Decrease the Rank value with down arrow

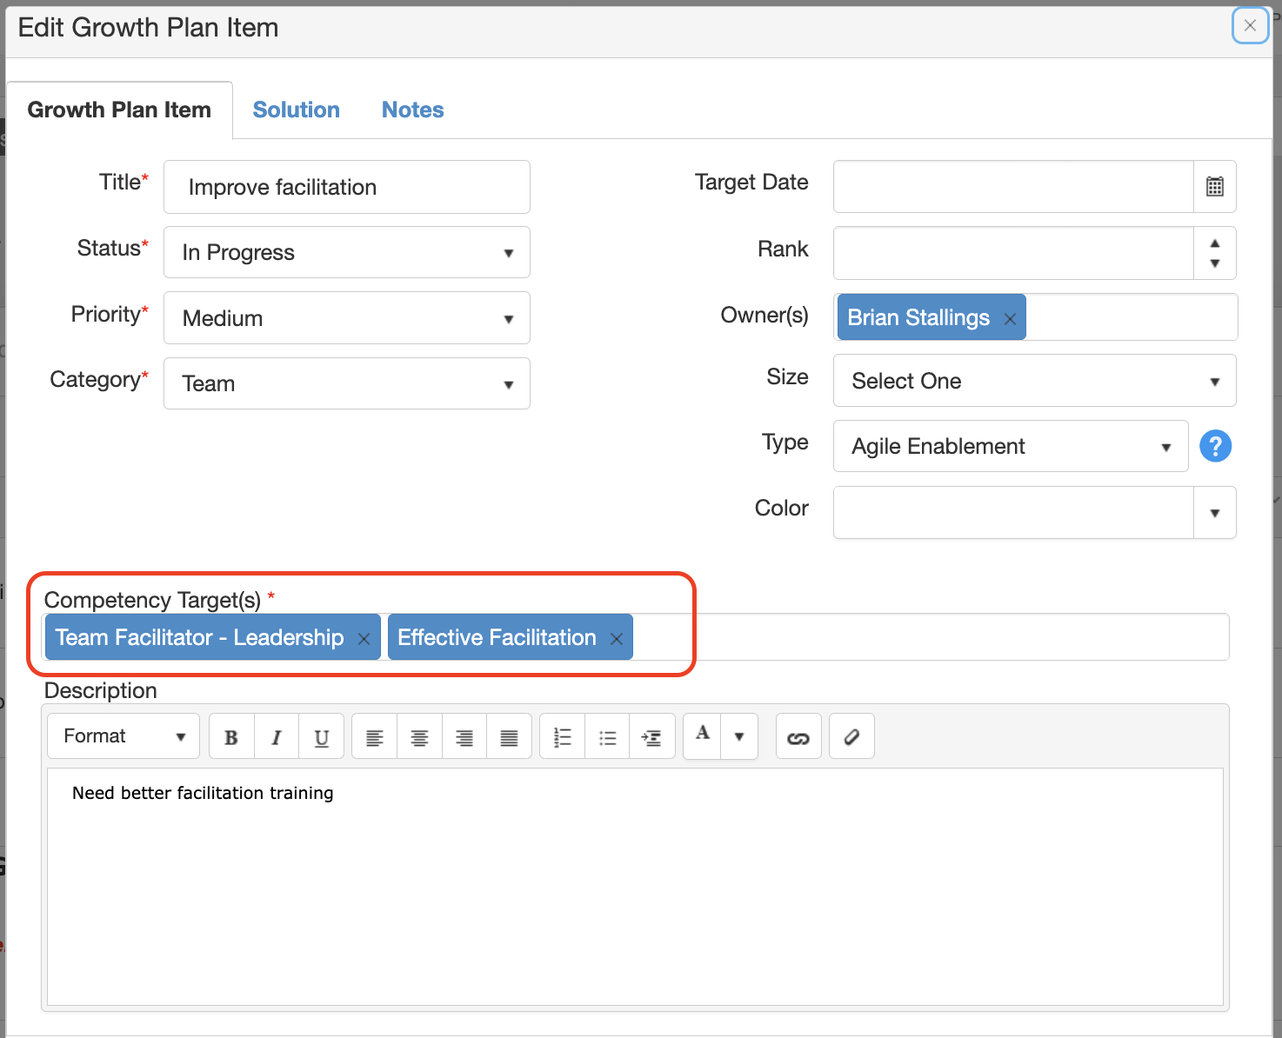coord(1215,263)
